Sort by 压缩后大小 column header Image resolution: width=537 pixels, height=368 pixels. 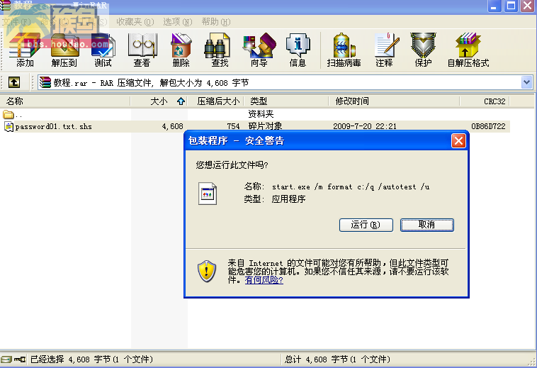(216, 101)
